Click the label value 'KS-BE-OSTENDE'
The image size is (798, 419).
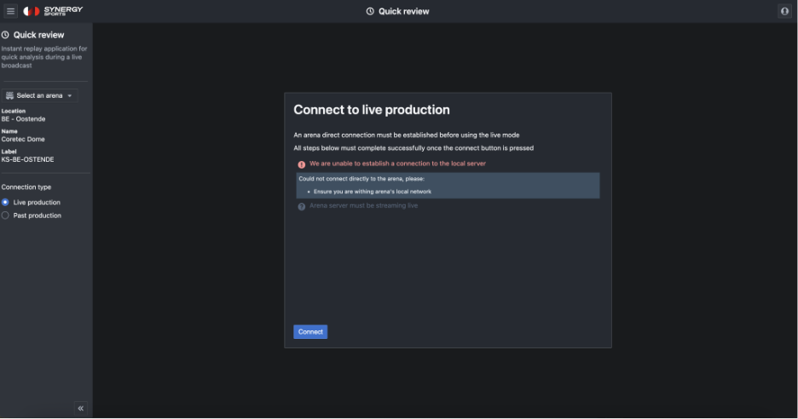(27, 159)
